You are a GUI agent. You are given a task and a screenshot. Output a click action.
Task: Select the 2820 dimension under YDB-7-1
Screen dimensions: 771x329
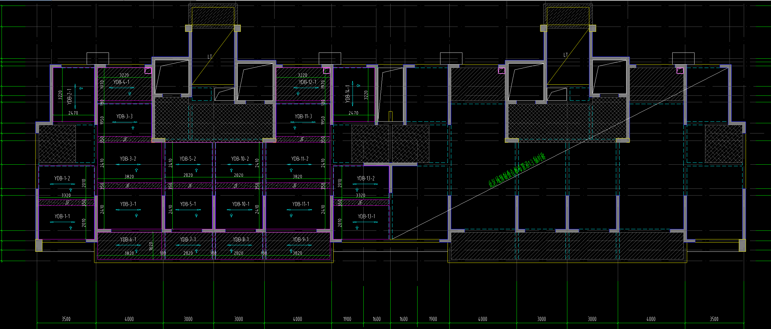(188, 253)
